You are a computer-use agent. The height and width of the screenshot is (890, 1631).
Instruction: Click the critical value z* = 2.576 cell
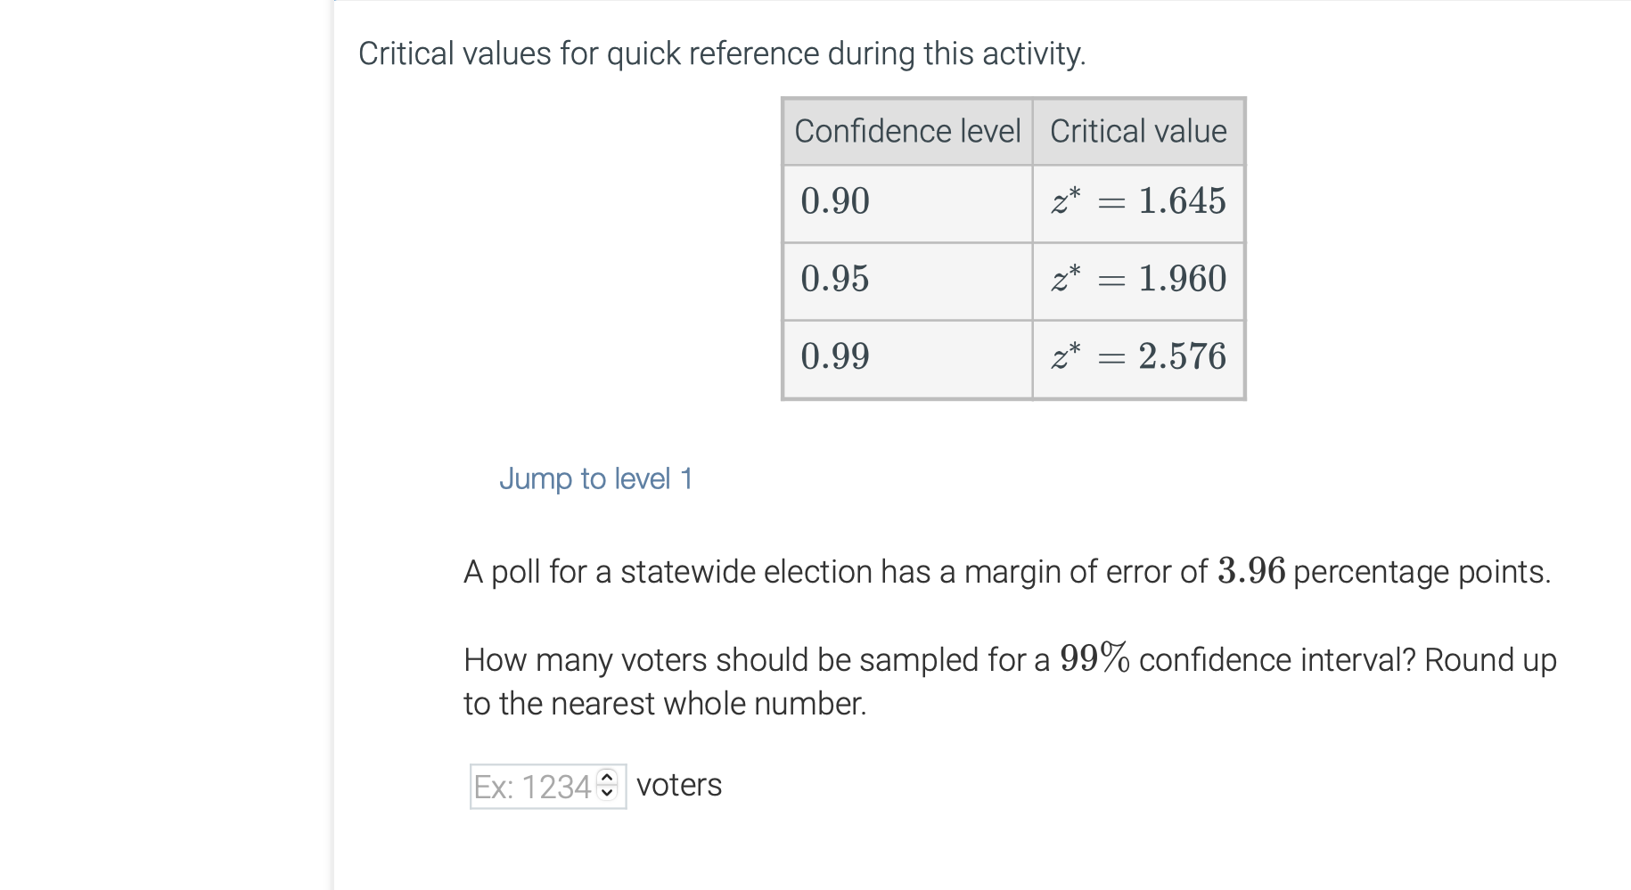coord(1138,356)
